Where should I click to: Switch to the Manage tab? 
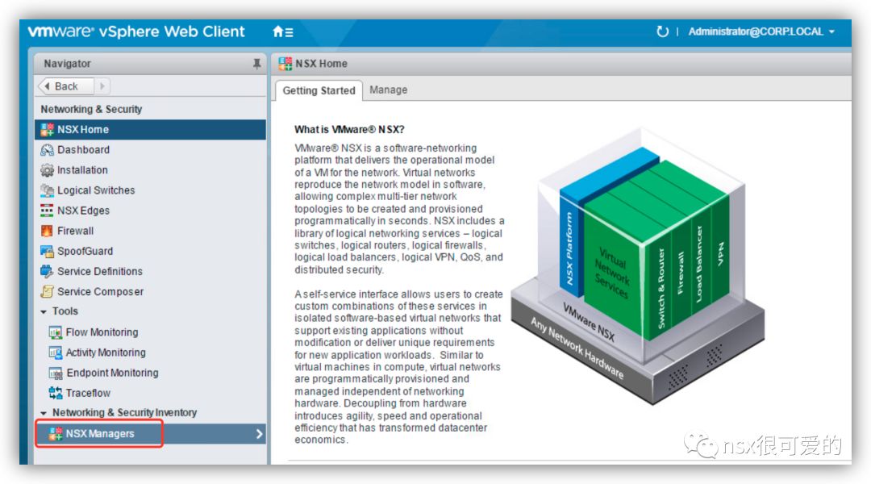pyautogui.click(x=388, y=90)
